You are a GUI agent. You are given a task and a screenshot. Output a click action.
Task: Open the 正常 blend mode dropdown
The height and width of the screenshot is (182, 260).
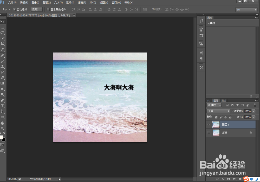tap(218, 111)
